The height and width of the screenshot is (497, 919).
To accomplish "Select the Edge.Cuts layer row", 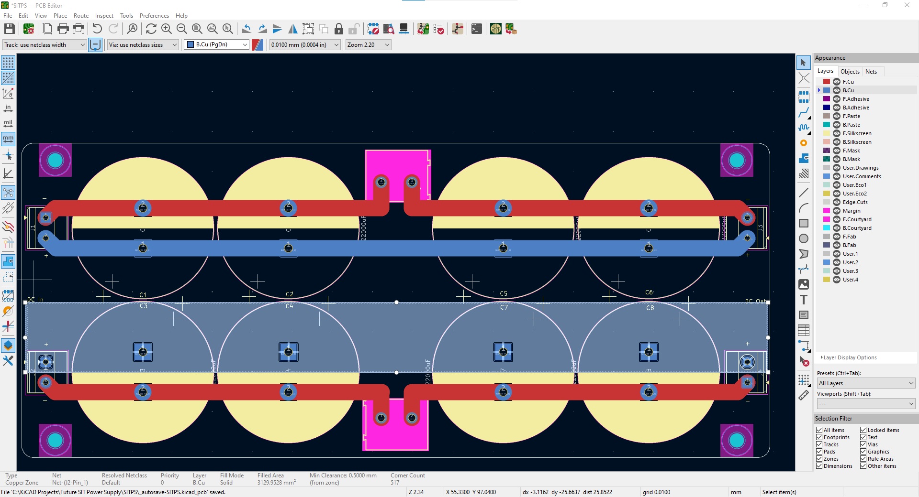I will (855, 202).
